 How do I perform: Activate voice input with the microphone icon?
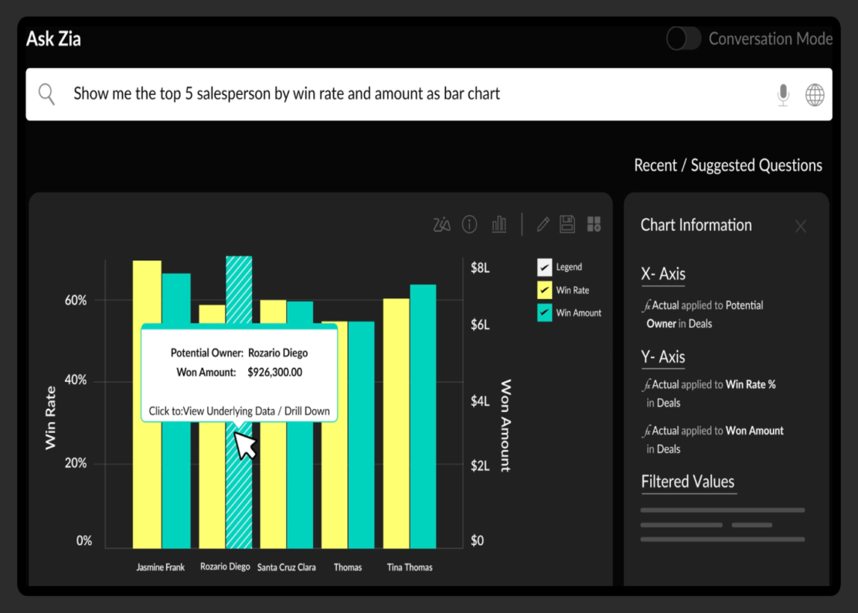[782, 94]
